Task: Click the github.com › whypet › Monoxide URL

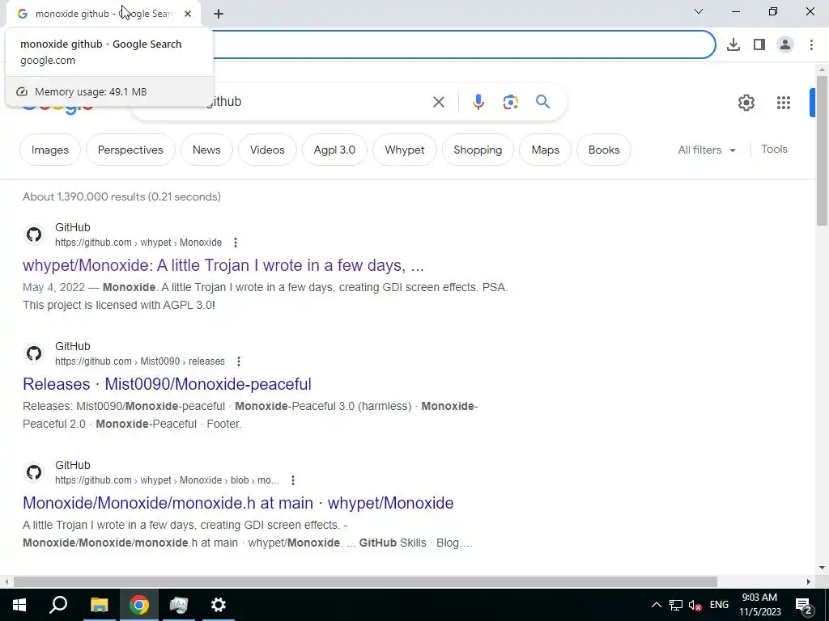Action: tap(138, 243)
